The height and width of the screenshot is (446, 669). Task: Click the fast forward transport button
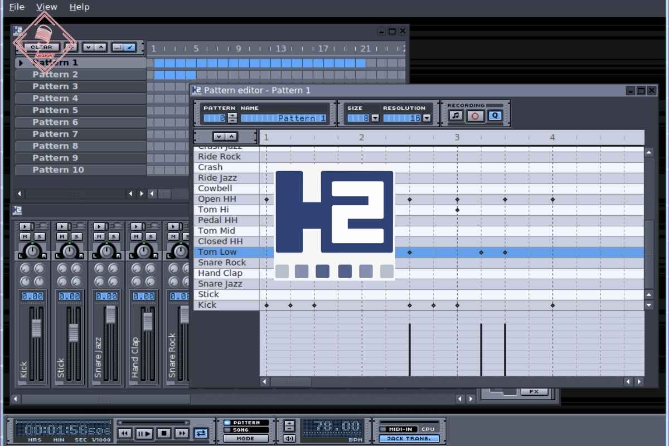(x=182, y=433)
